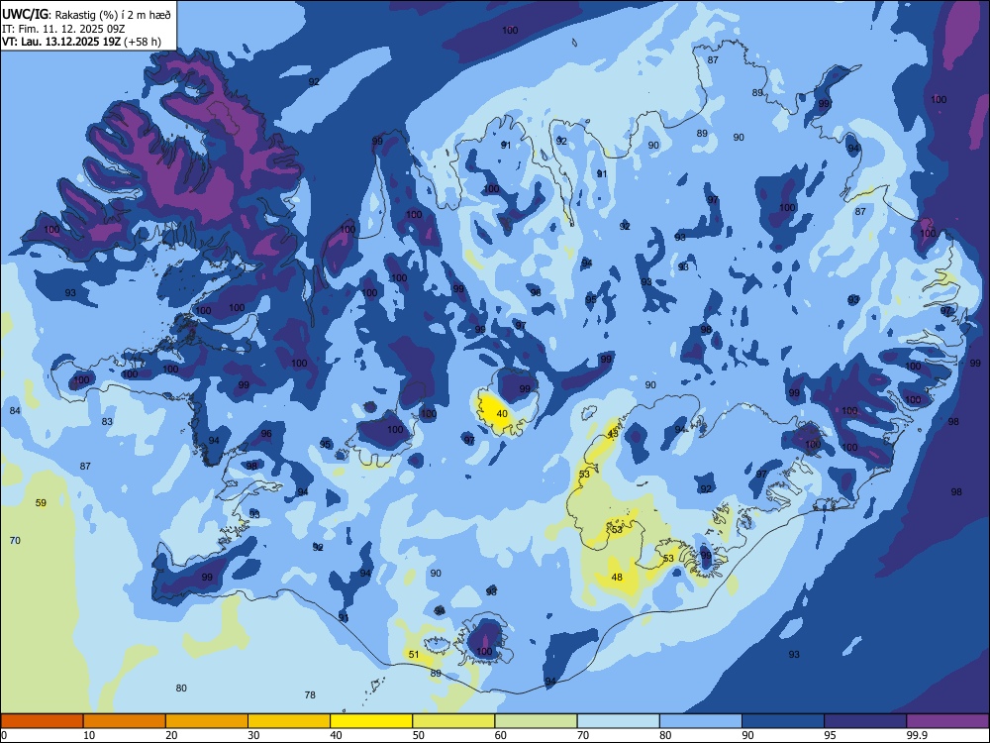The image size is (990, 743).
Task: Select the orange 10–20 legend color band
Action: 125,721
